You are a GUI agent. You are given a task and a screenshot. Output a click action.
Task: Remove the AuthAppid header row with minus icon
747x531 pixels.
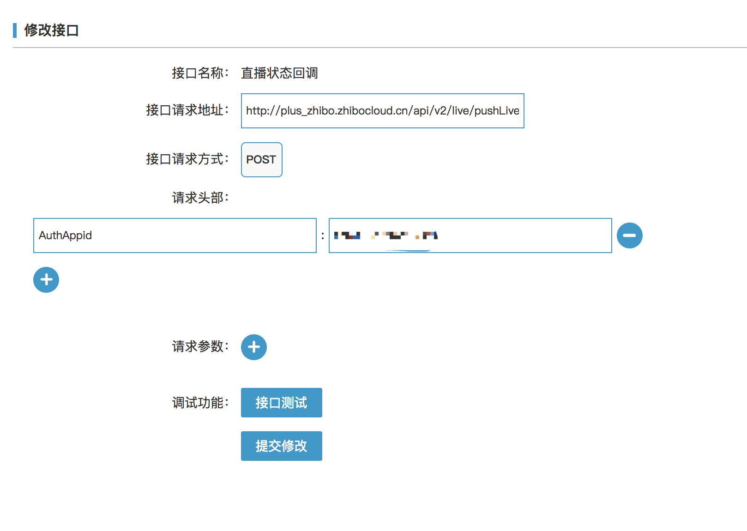click(x=629, y=235)
